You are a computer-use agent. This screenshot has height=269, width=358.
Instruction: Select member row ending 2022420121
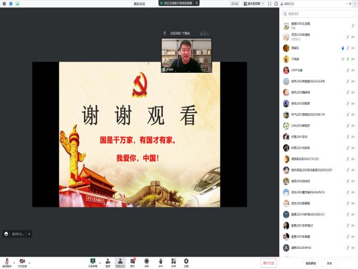(x=318, y=214)
